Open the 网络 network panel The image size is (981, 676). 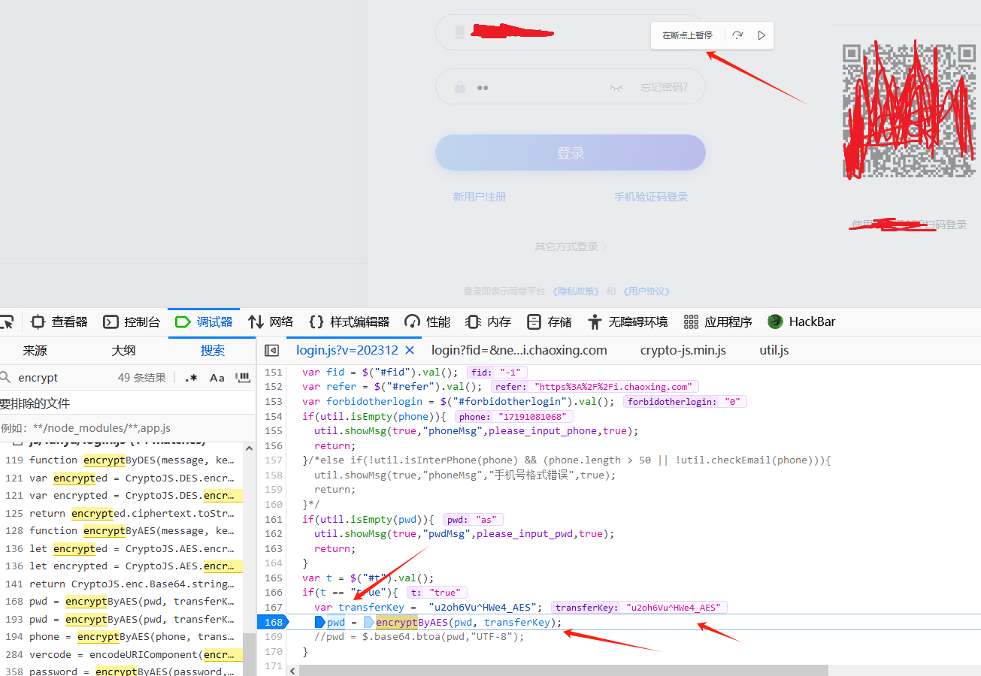click(271, 322)
